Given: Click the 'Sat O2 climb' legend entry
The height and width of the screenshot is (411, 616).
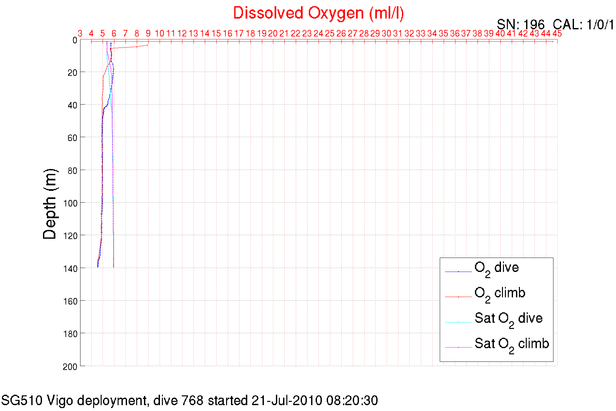Looking at the screenshot, I should [x=512, y=345].
